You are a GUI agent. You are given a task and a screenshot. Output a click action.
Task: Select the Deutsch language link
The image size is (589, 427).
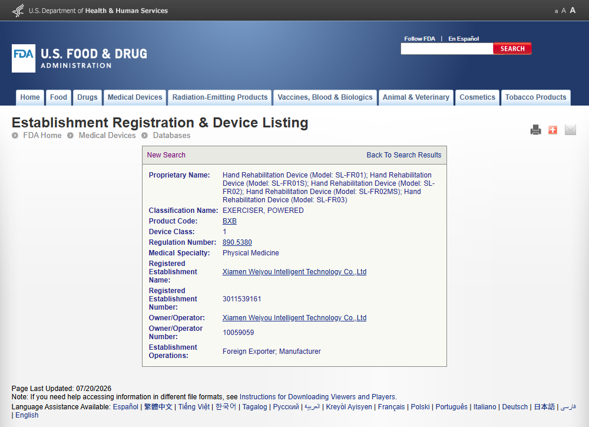515,407
